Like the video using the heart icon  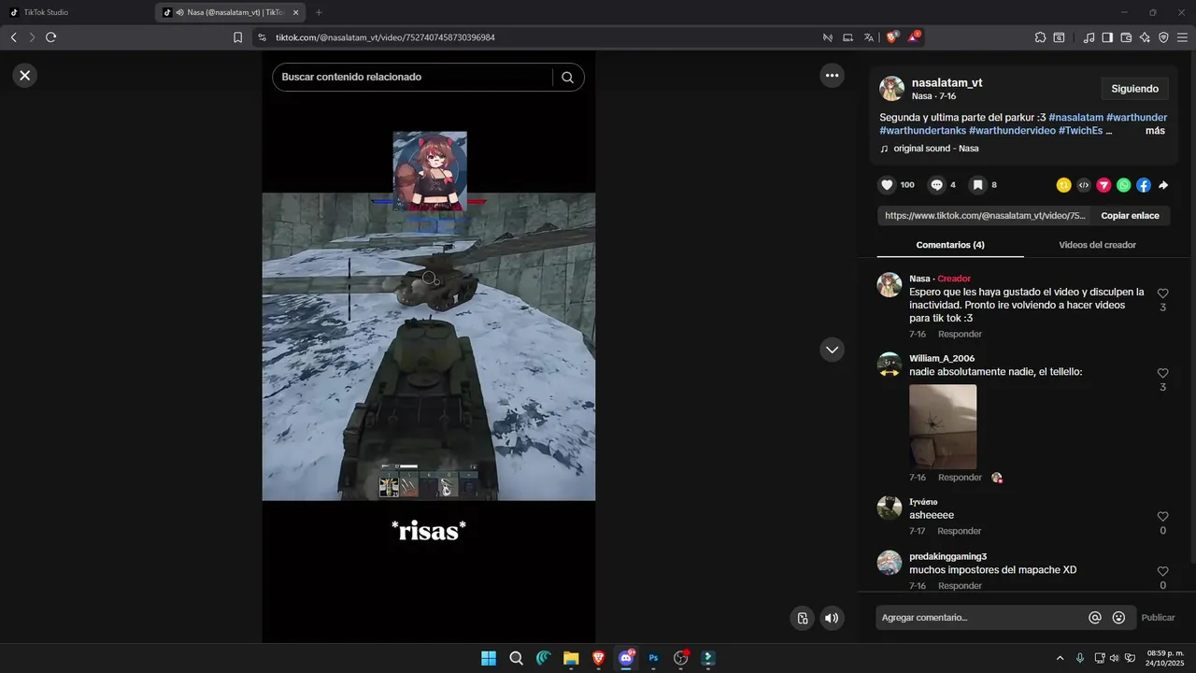888,185
